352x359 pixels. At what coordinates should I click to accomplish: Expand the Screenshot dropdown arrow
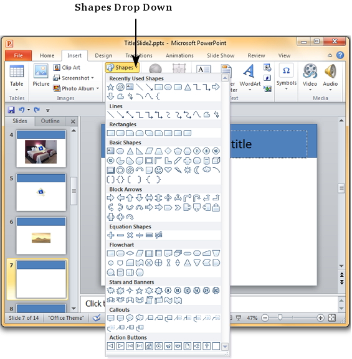92,78
